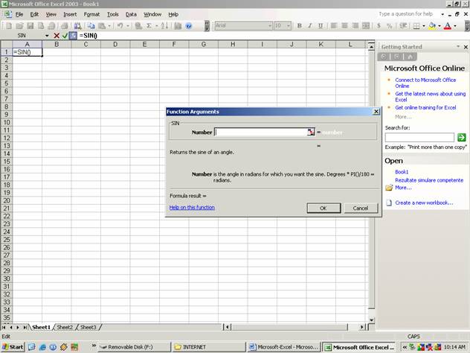Expand the Borders dropdown arrow
The height and width of the screenshot is (353, 470).
(424, 26)
